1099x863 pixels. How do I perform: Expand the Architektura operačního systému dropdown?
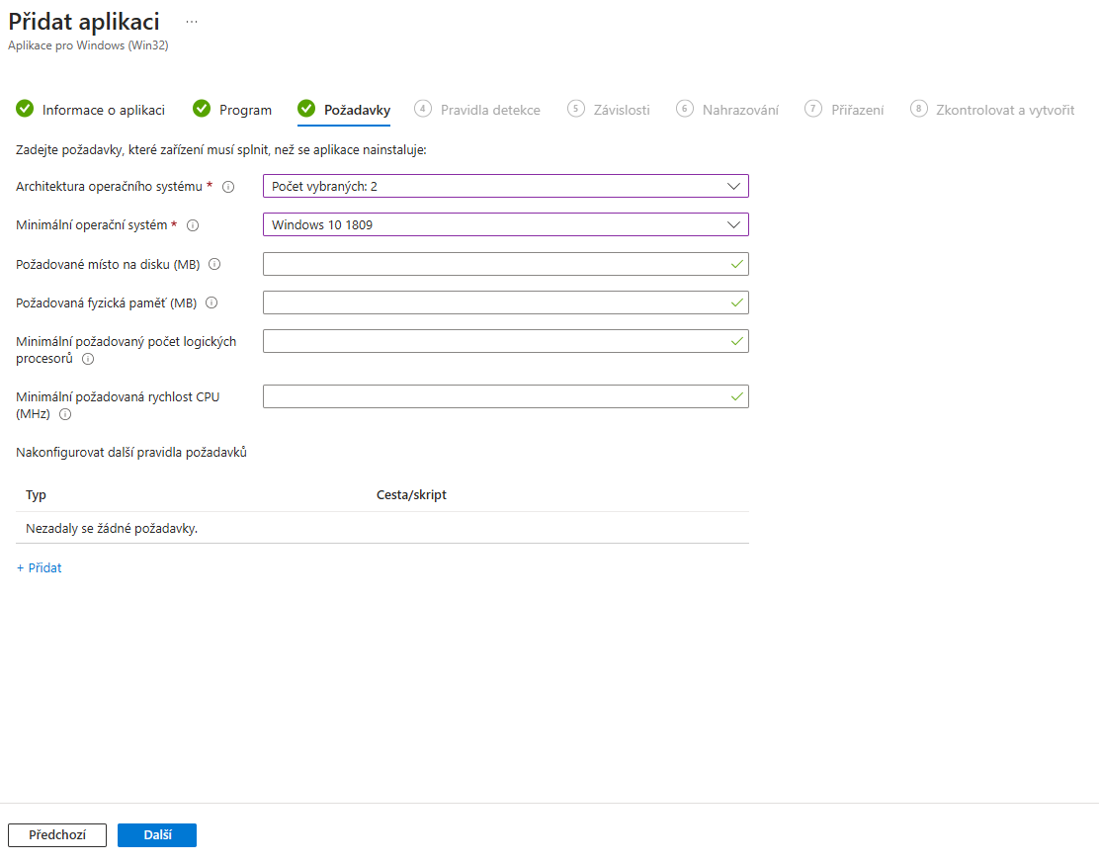coord(505,186)
